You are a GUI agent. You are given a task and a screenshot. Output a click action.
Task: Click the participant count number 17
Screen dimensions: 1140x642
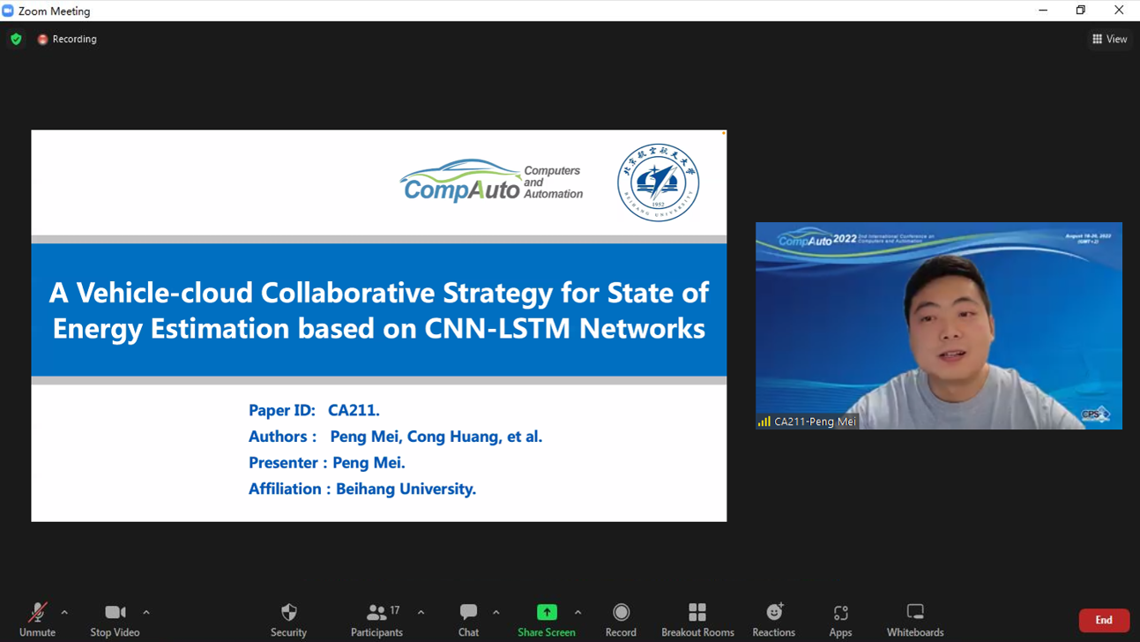[x=395, y=610]
